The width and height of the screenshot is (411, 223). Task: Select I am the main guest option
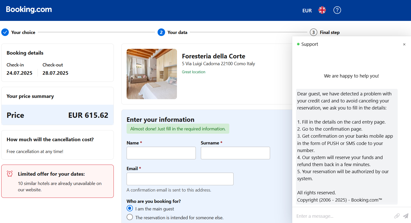(130, 208)
